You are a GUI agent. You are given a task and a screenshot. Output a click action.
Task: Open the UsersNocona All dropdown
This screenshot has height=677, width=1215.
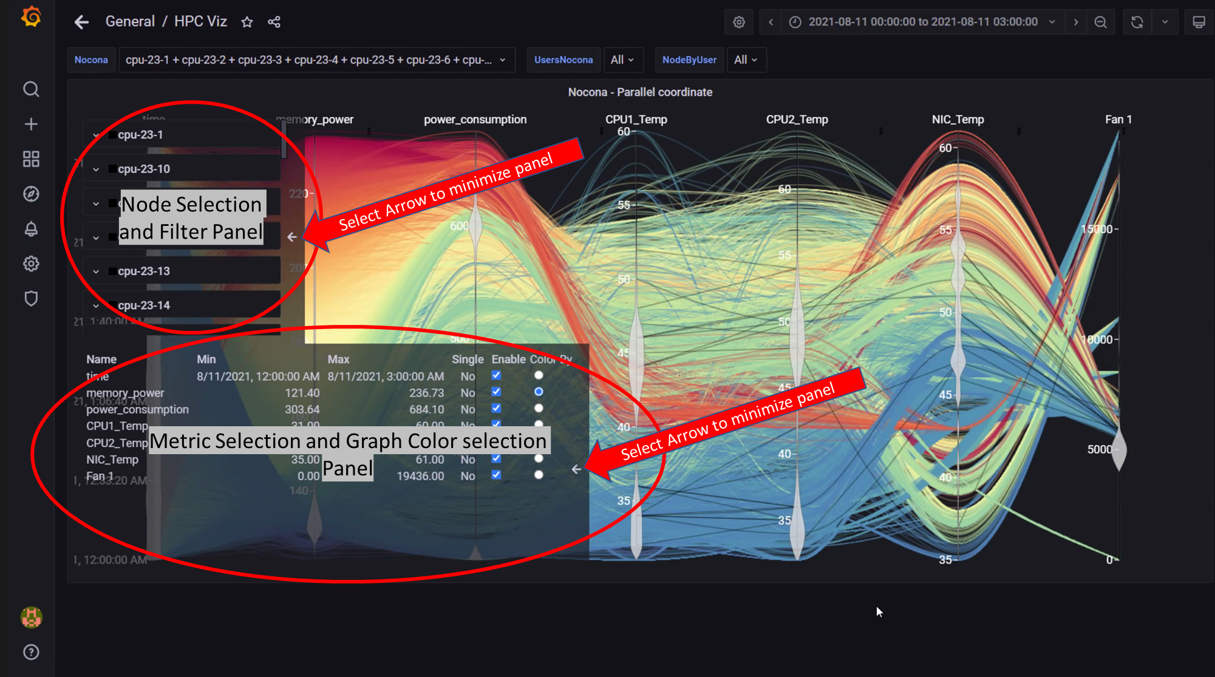pos(622,60)
